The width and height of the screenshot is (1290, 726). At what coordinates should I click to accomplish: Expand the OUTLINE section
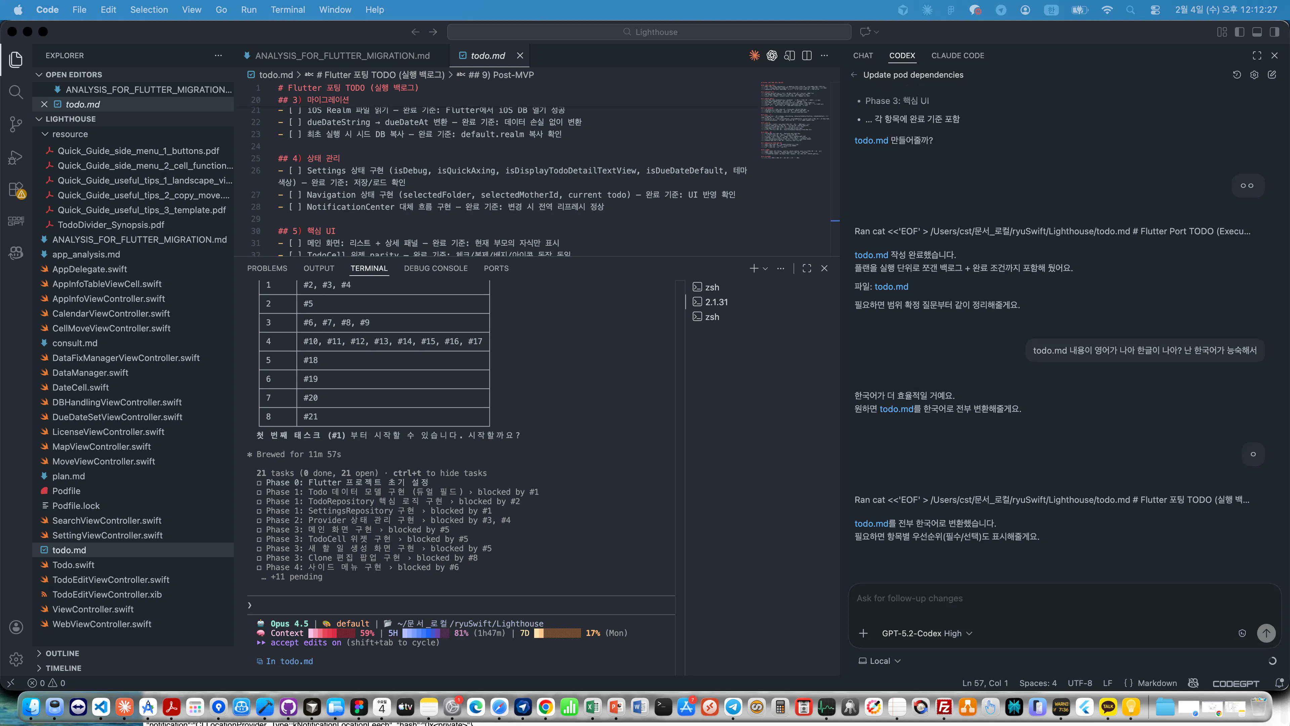pyautogui.click(x=62, y=653)
